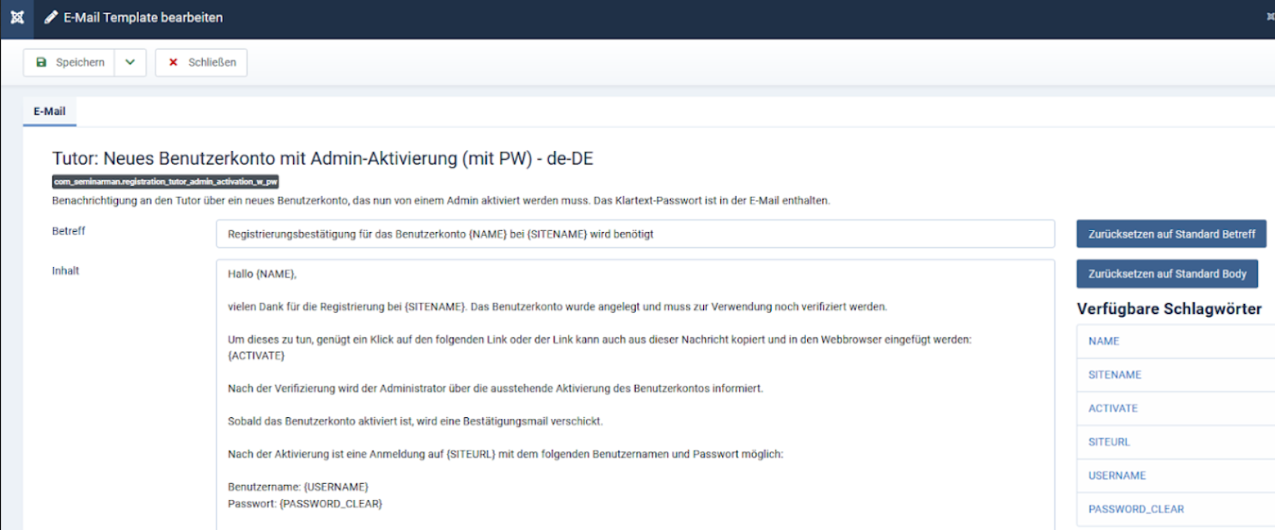This screenshot has width=1275, height=530.
Task: Click the icon at the header's right edge
Action: pos(1269,17)
